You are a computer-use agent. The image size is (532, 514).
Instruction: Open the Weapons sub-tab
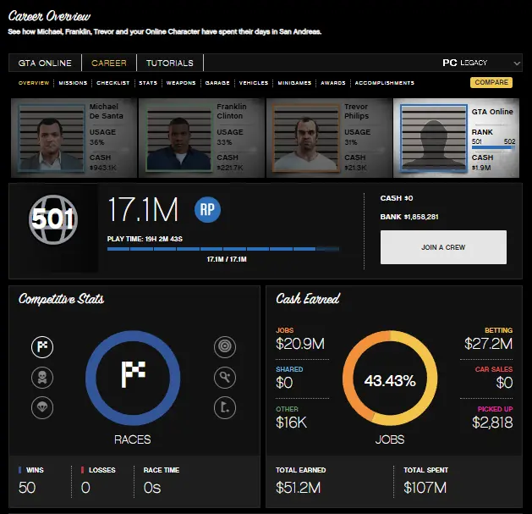(181, 83)
